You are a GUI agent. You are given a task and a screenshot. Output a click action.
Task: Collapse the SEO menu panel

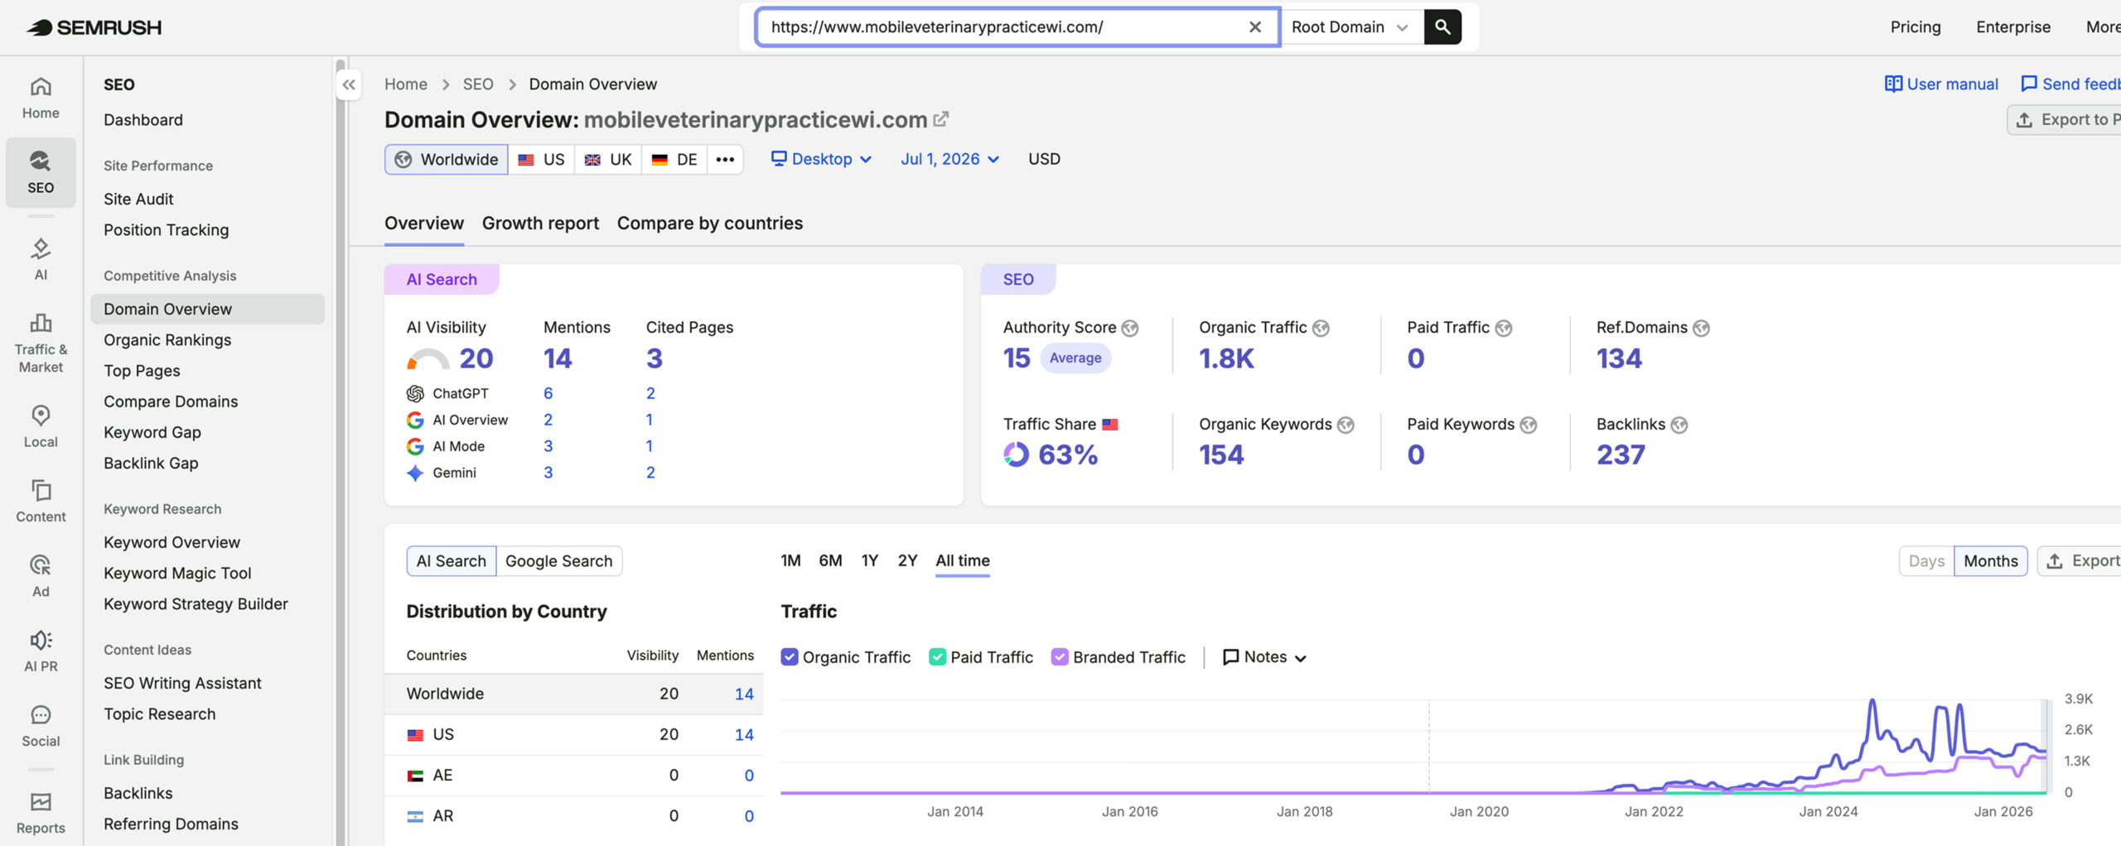tap(349, 84)
